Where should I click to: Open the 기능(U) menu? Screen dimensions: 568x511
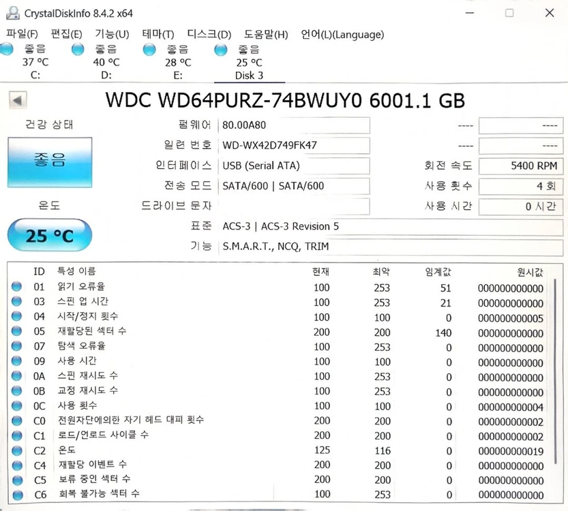pos(112,34)
